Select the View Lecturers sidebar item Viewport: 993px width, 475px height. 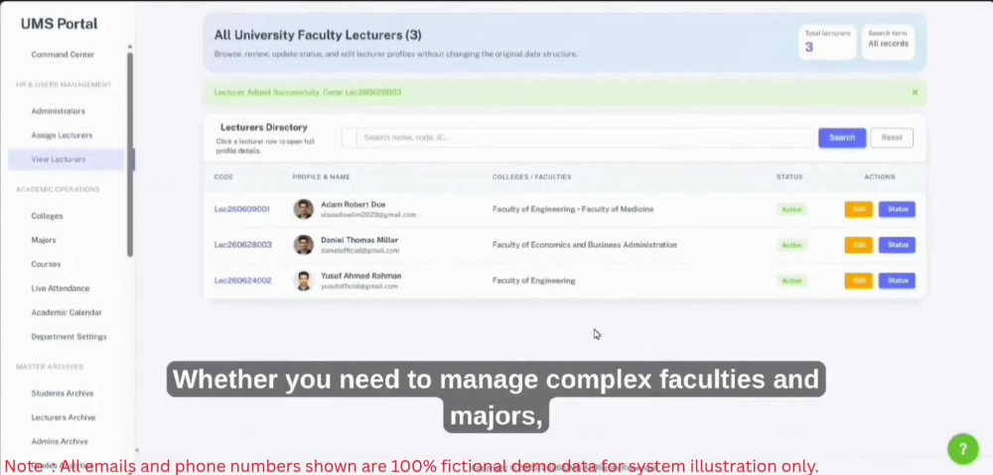tap(67, 159)
